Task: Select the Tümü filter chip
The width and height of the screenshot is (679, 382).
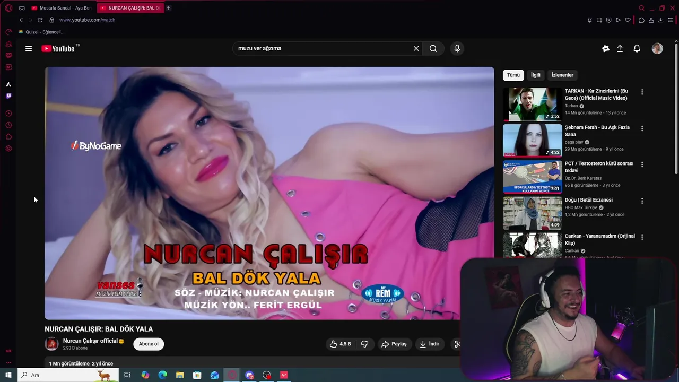Action: 513,75
